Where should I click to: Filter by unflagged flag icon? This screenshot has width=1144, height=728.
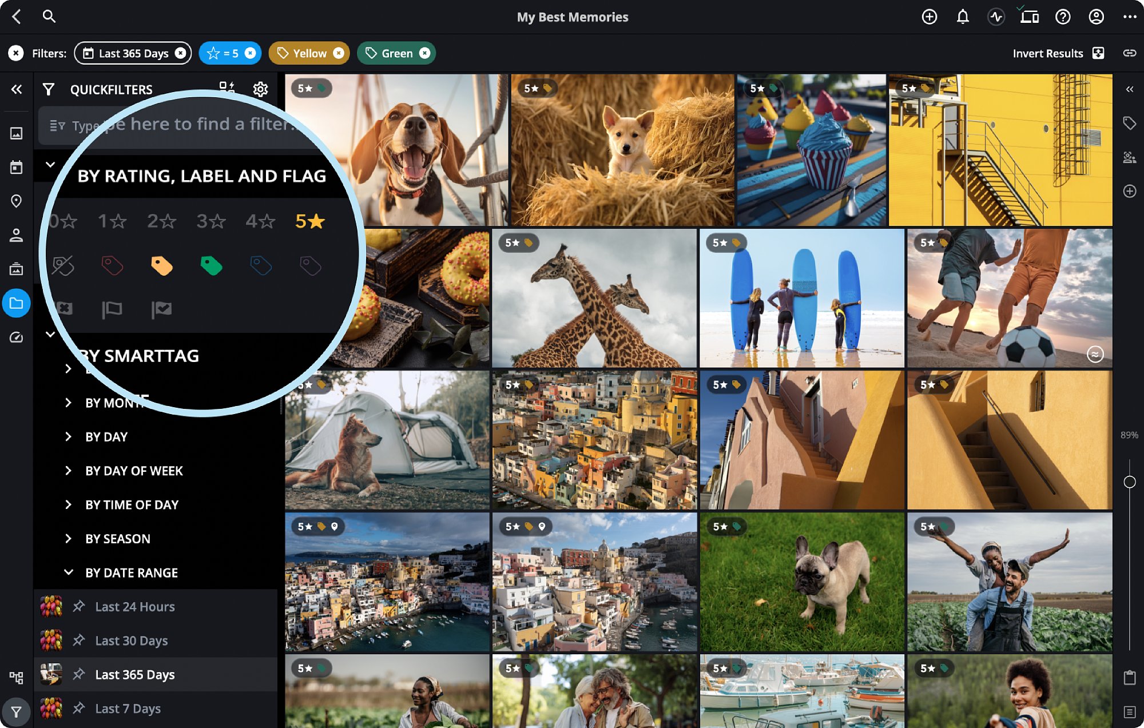pos(112,309)
